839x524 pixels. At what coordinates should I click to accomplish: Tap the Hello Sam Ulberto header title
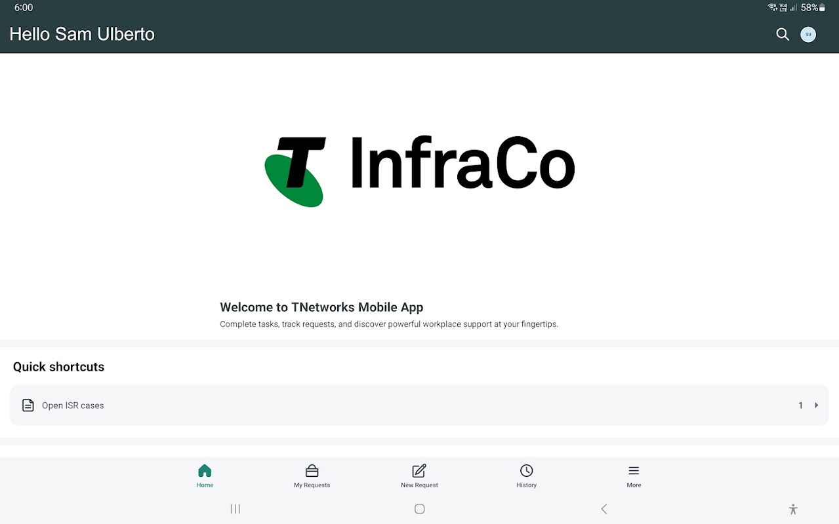(82, 34)
